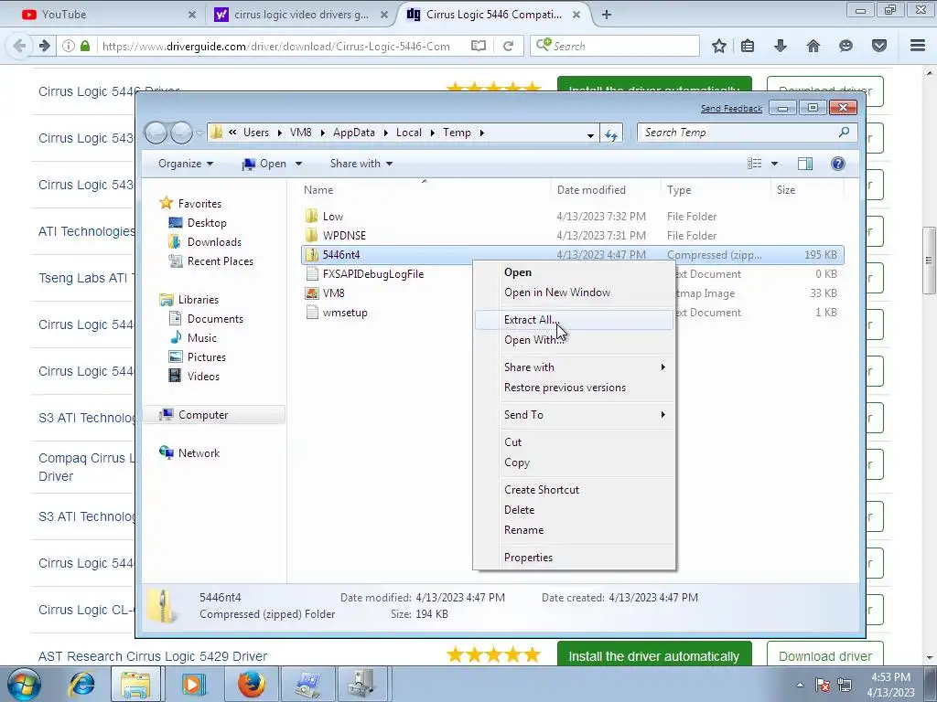This screenshot has height=702, width=937.
Task: Expand Share with submenu in context menu
Action: tap(662, 367)
